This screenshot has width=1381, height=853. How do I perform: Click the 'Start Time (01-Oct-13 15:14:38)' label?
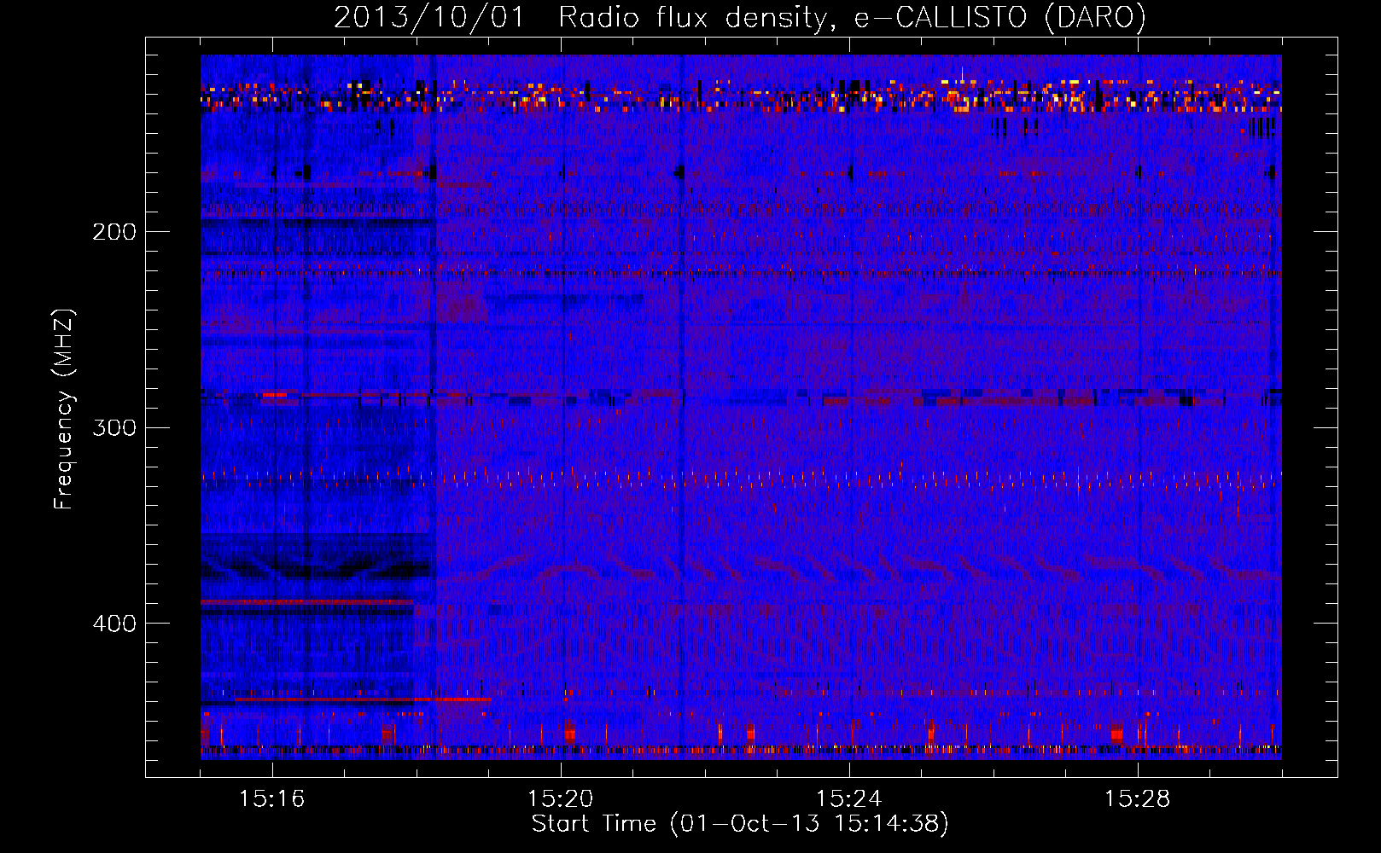tap(740, 824)
